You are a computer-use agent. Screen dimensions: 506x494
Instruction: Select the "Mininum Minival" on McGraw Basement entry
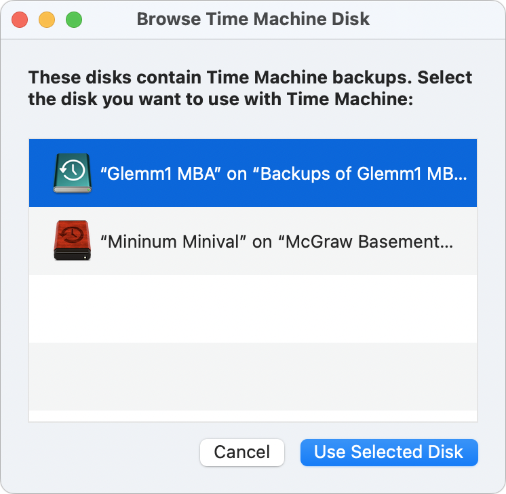tap(253, 241)
